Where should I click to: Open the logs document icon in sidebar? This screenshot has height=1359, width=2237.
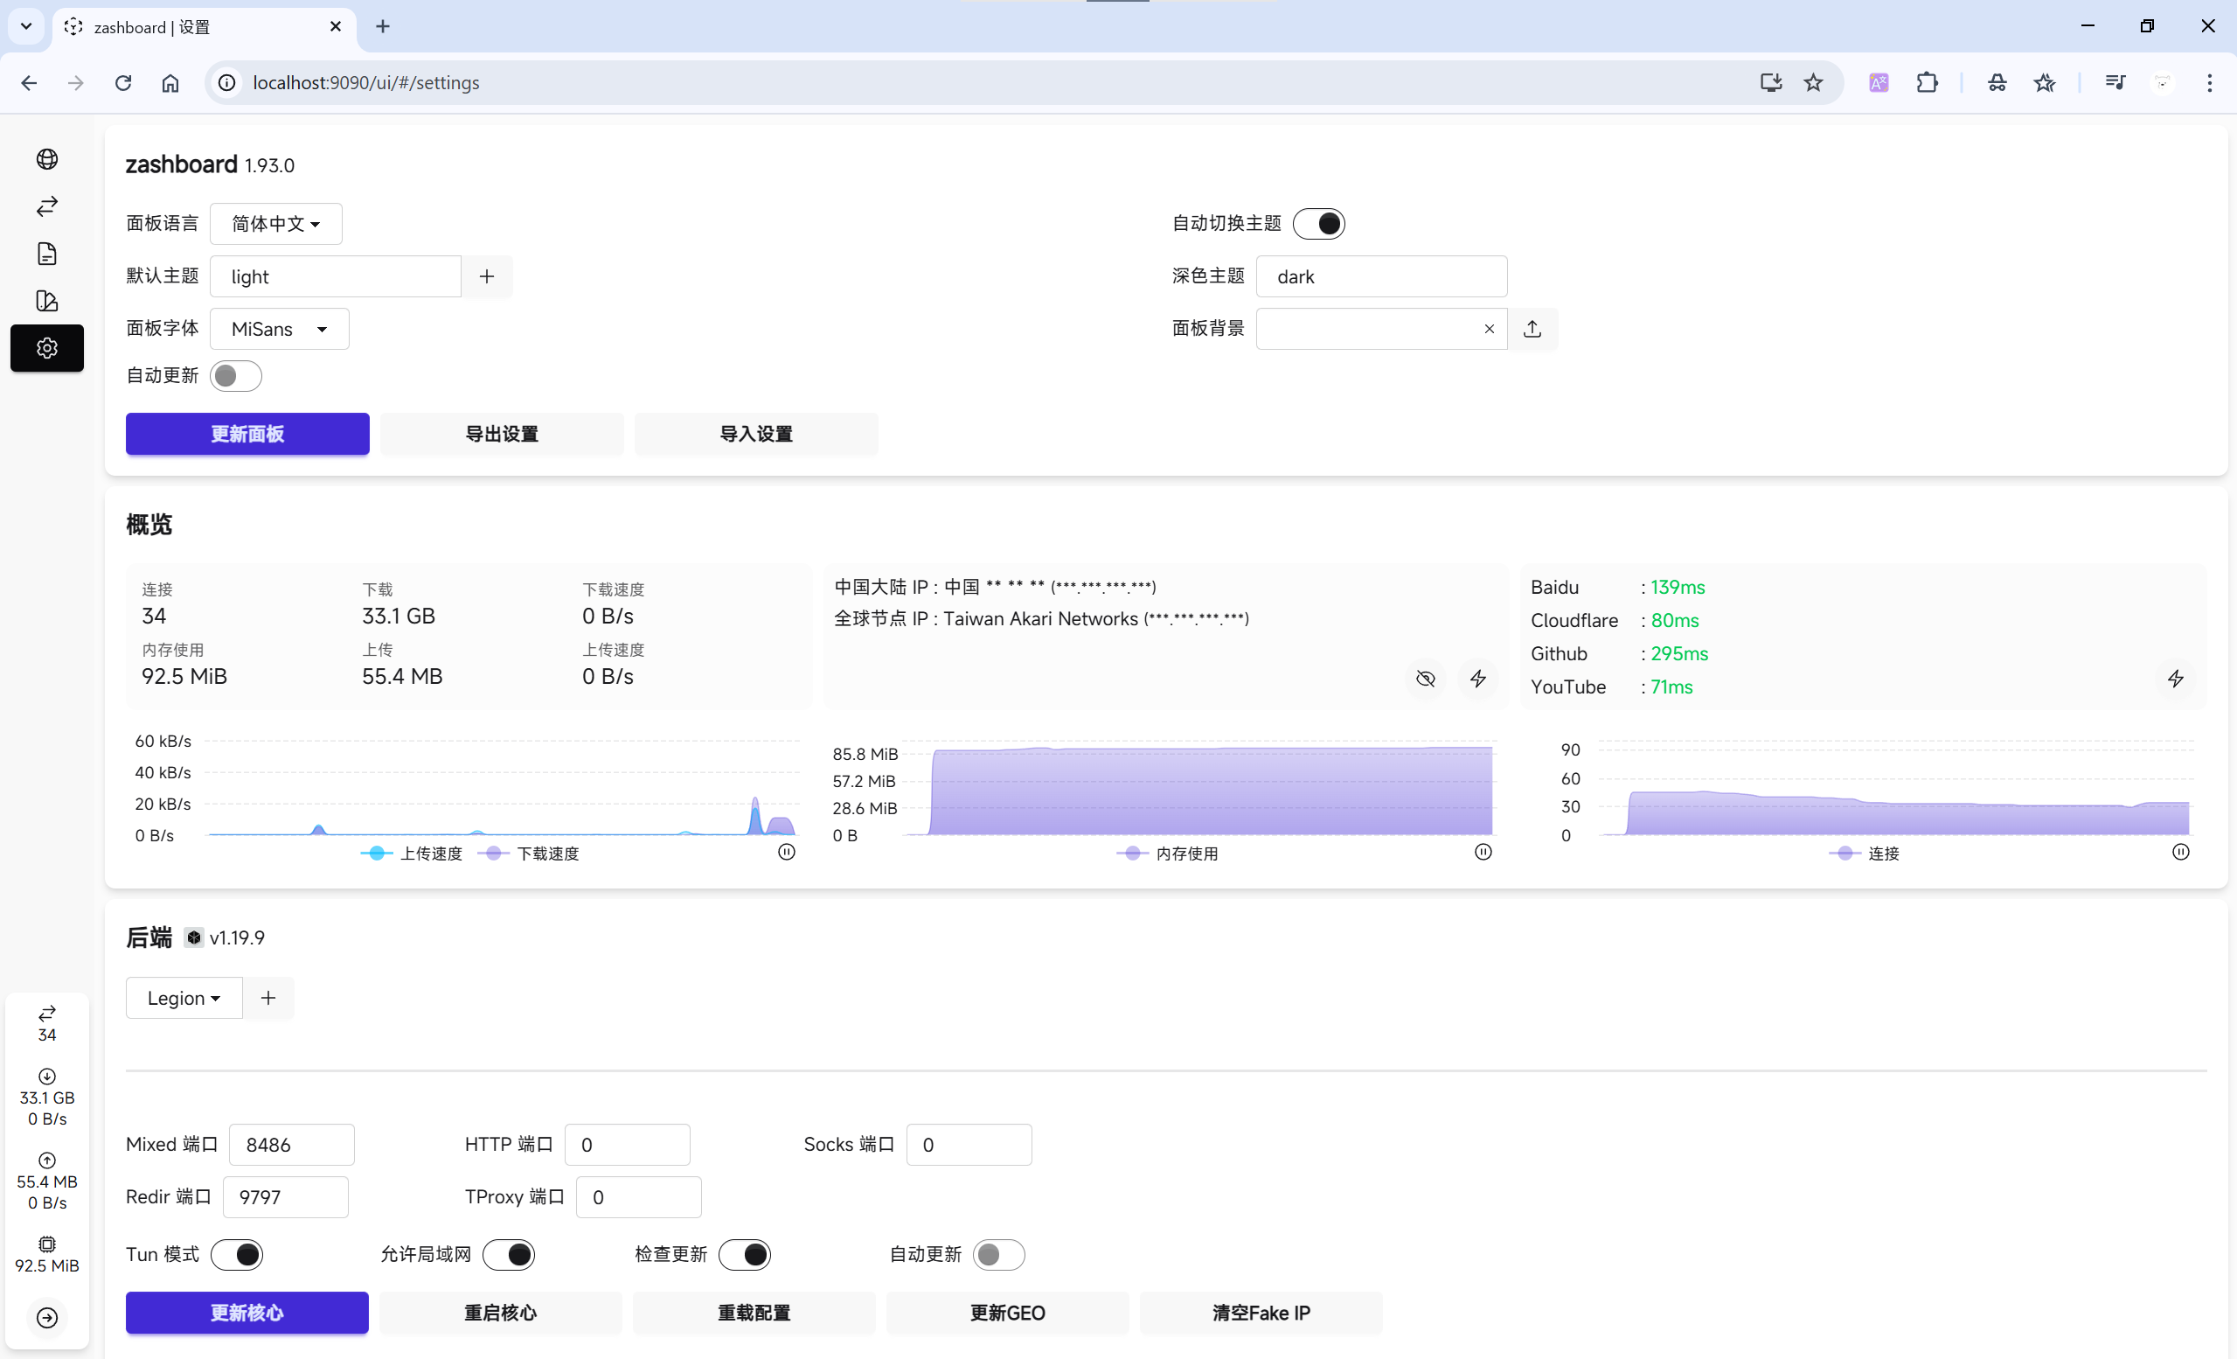pos(47,254)
